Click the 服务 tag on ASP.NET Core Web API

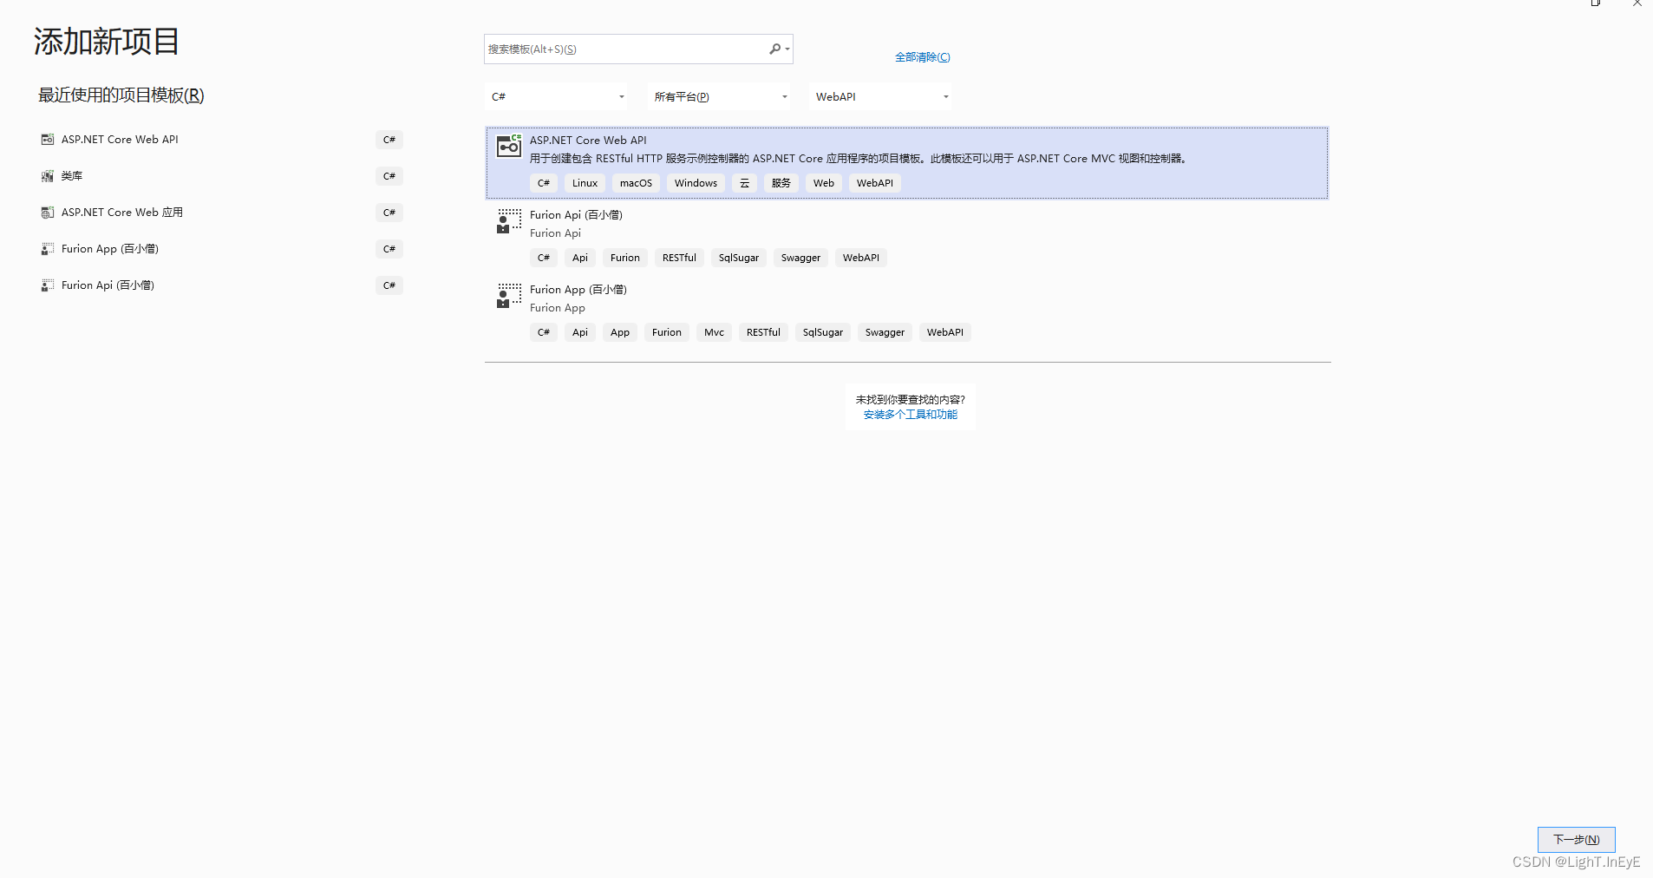point(781,183)
